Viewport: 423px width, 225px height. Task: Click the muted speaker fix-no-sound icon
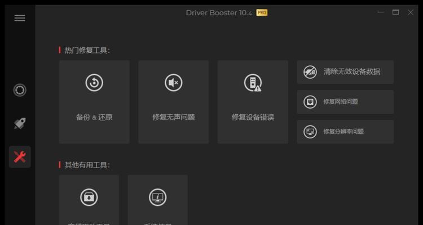point(174,83)
